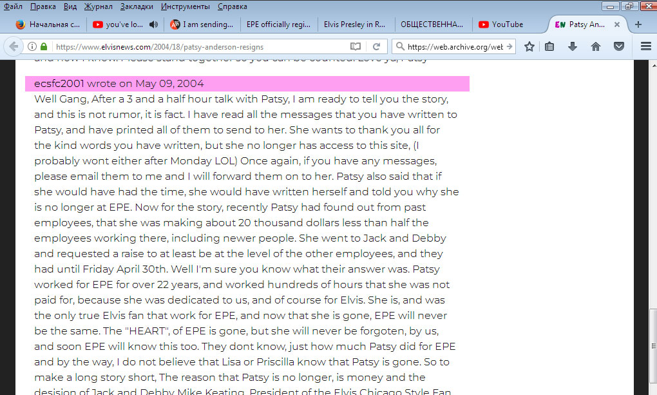Click the vertical scrollbar thumb

pos(653,346)
